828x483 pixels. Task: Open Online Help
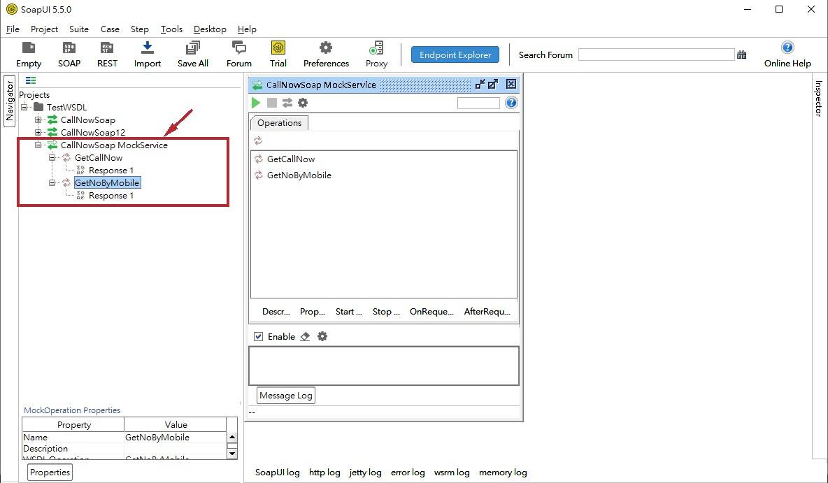pos(787,55)
